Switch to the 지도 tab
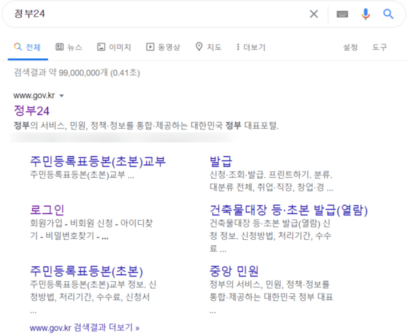 coord(208,47)
